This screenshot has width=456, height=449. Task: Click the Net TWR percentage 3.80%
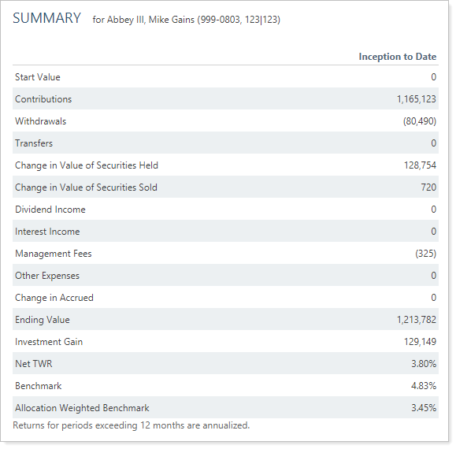coord(424,364)
